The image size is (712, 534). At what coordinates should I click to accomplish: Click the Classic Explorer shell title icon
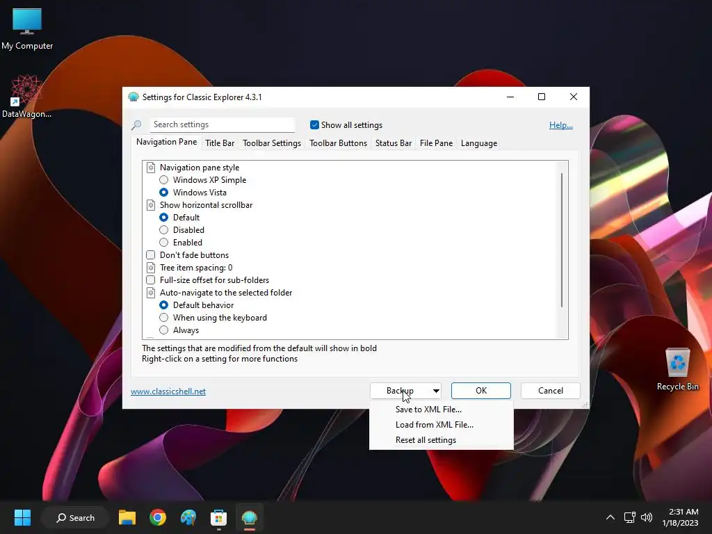(133, 97)
